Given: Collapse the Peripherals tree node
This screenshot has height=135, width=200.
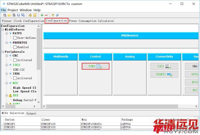Looking at the screenshot, I should pyautogui.click(x=3, y=52).
